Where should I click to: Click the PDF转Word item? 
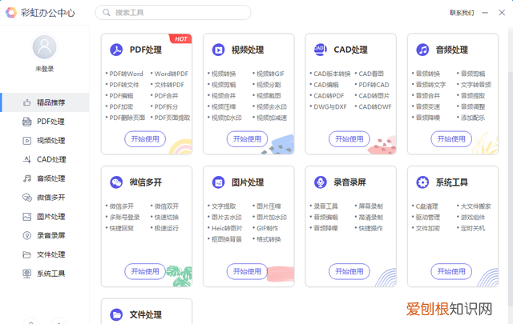[126, 74]
